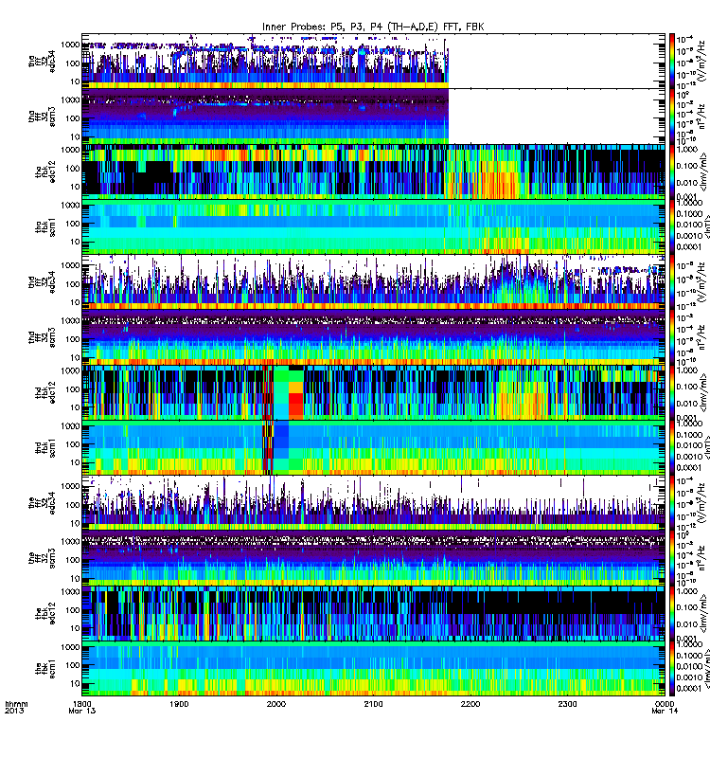Click the 'the fff 32 scm3' panel label
This screenshot has height=758, width=710.
42,558
